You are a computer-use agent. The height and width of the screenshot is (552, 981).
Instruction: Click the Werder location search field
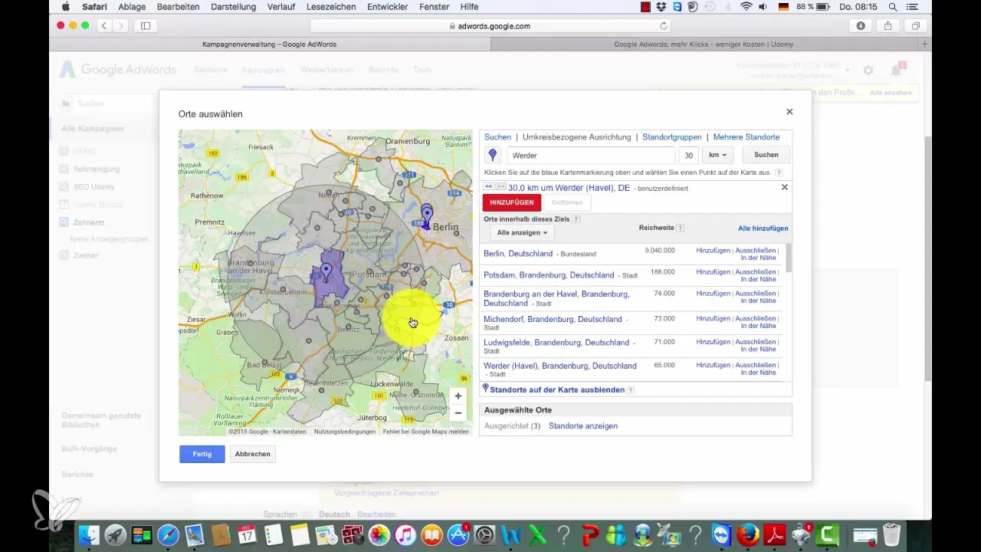591,155
